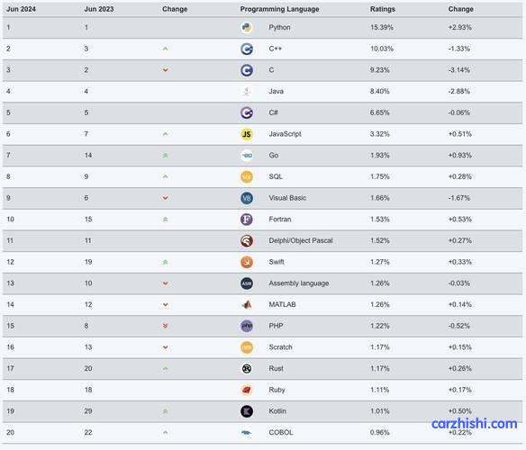
Task: Click the double down arrow in PHP row
Action: (x=165, y=326)
